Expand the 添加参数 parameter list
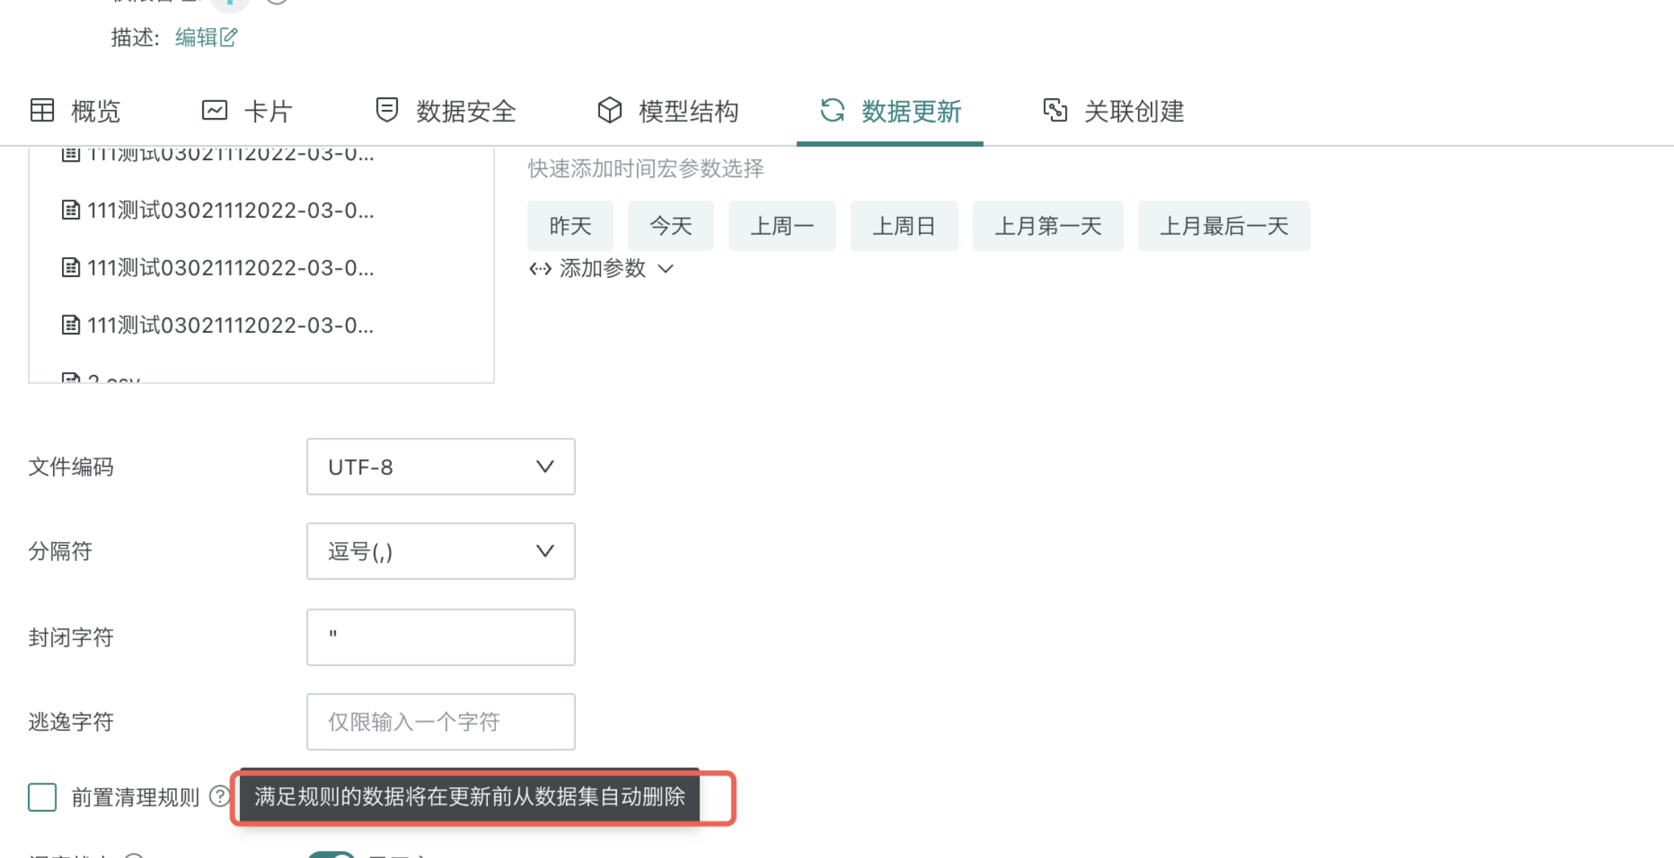This screenshot has height=858, width=1674. pyautogui.click(x=665, y=270)
